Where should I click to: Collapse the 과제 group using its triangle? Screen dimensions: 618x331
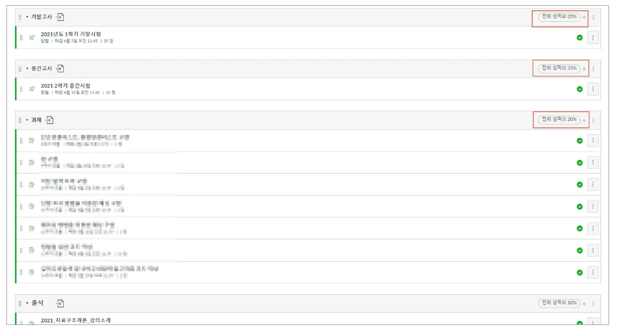pyautogui.click(x=27, y=120)
